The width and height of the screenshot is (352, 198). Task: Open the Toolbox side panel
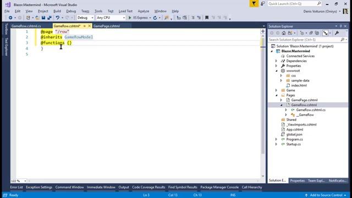point(6,29)
